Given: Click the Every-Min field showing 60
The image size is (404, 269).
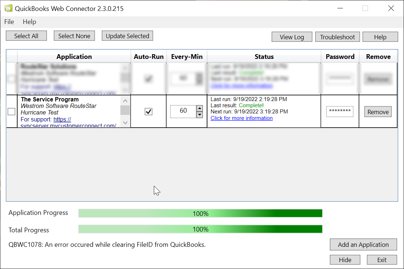Looking at the screenshot, I should pos(183,111).
